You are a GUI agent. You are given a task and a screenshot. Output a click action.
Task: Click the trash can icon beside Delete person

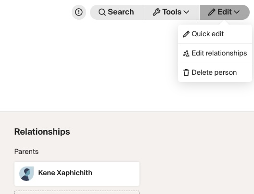(x=186, y=72)
